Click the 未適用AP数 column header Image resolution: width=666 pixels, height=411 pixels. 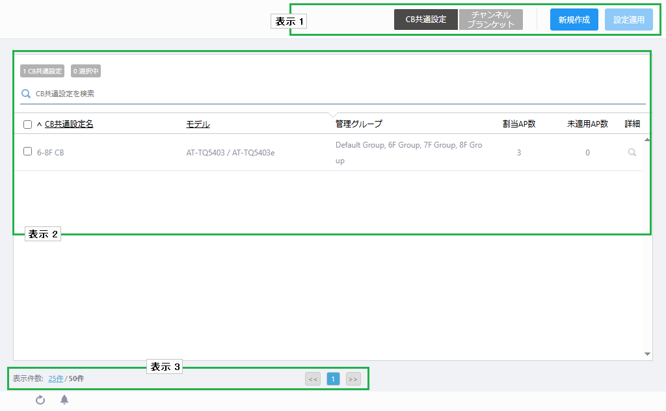pos(587,124)
